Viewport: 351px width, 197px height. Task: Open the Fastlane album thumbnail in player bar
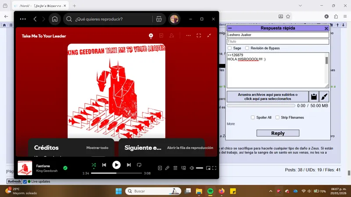[x=25, y=168]
